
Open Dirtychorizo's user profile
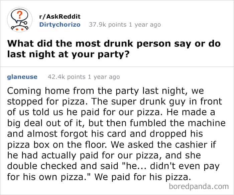(x=60, y=24)
